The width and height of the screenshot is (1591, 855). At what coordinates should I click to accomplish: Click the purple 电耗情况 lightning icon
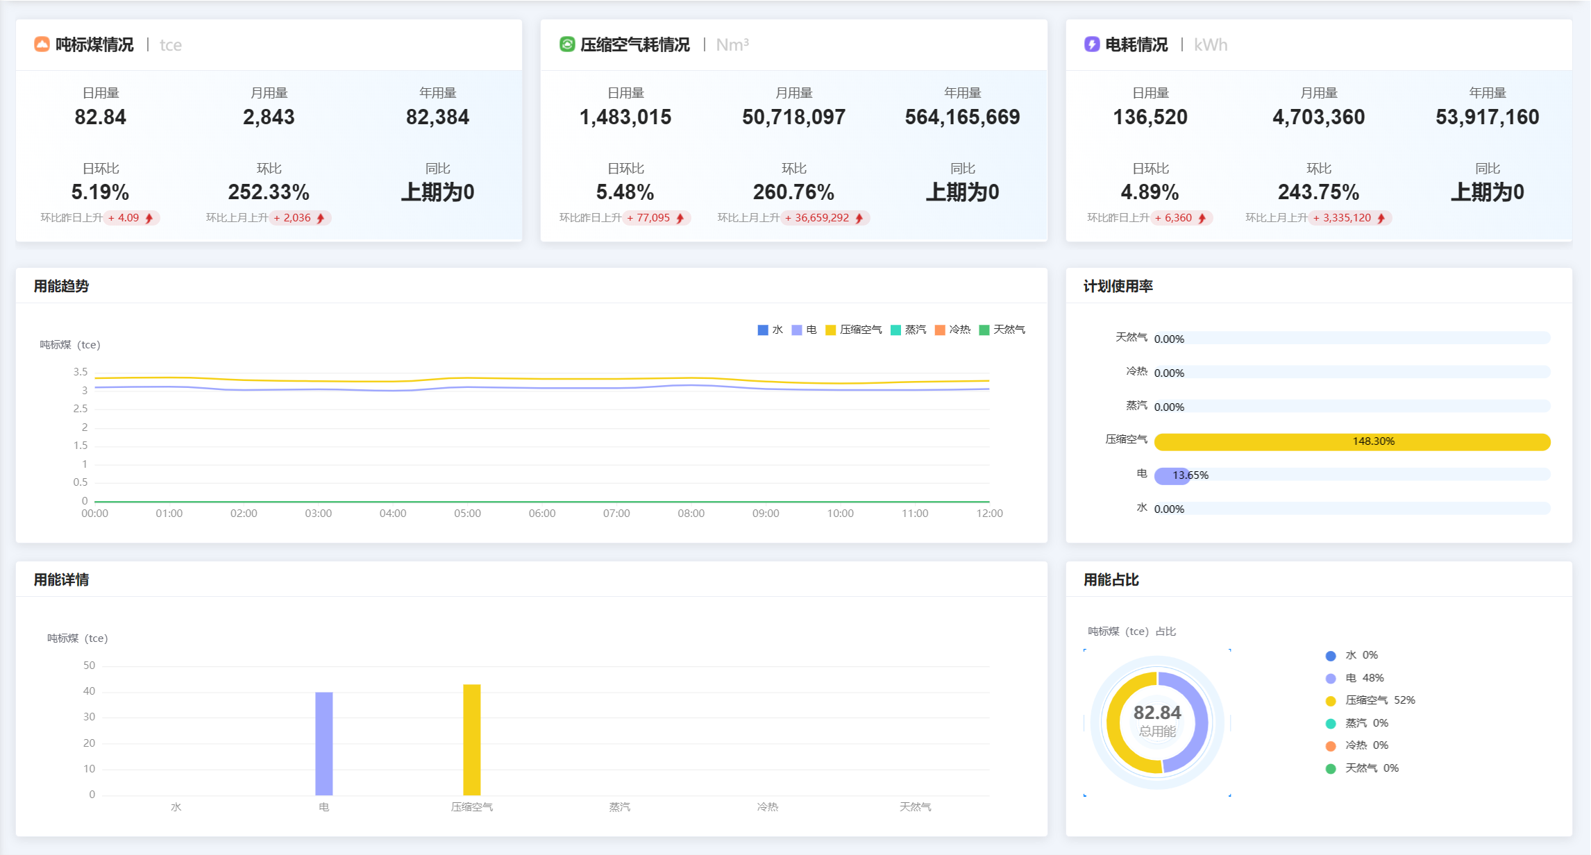coord(1092,44)
